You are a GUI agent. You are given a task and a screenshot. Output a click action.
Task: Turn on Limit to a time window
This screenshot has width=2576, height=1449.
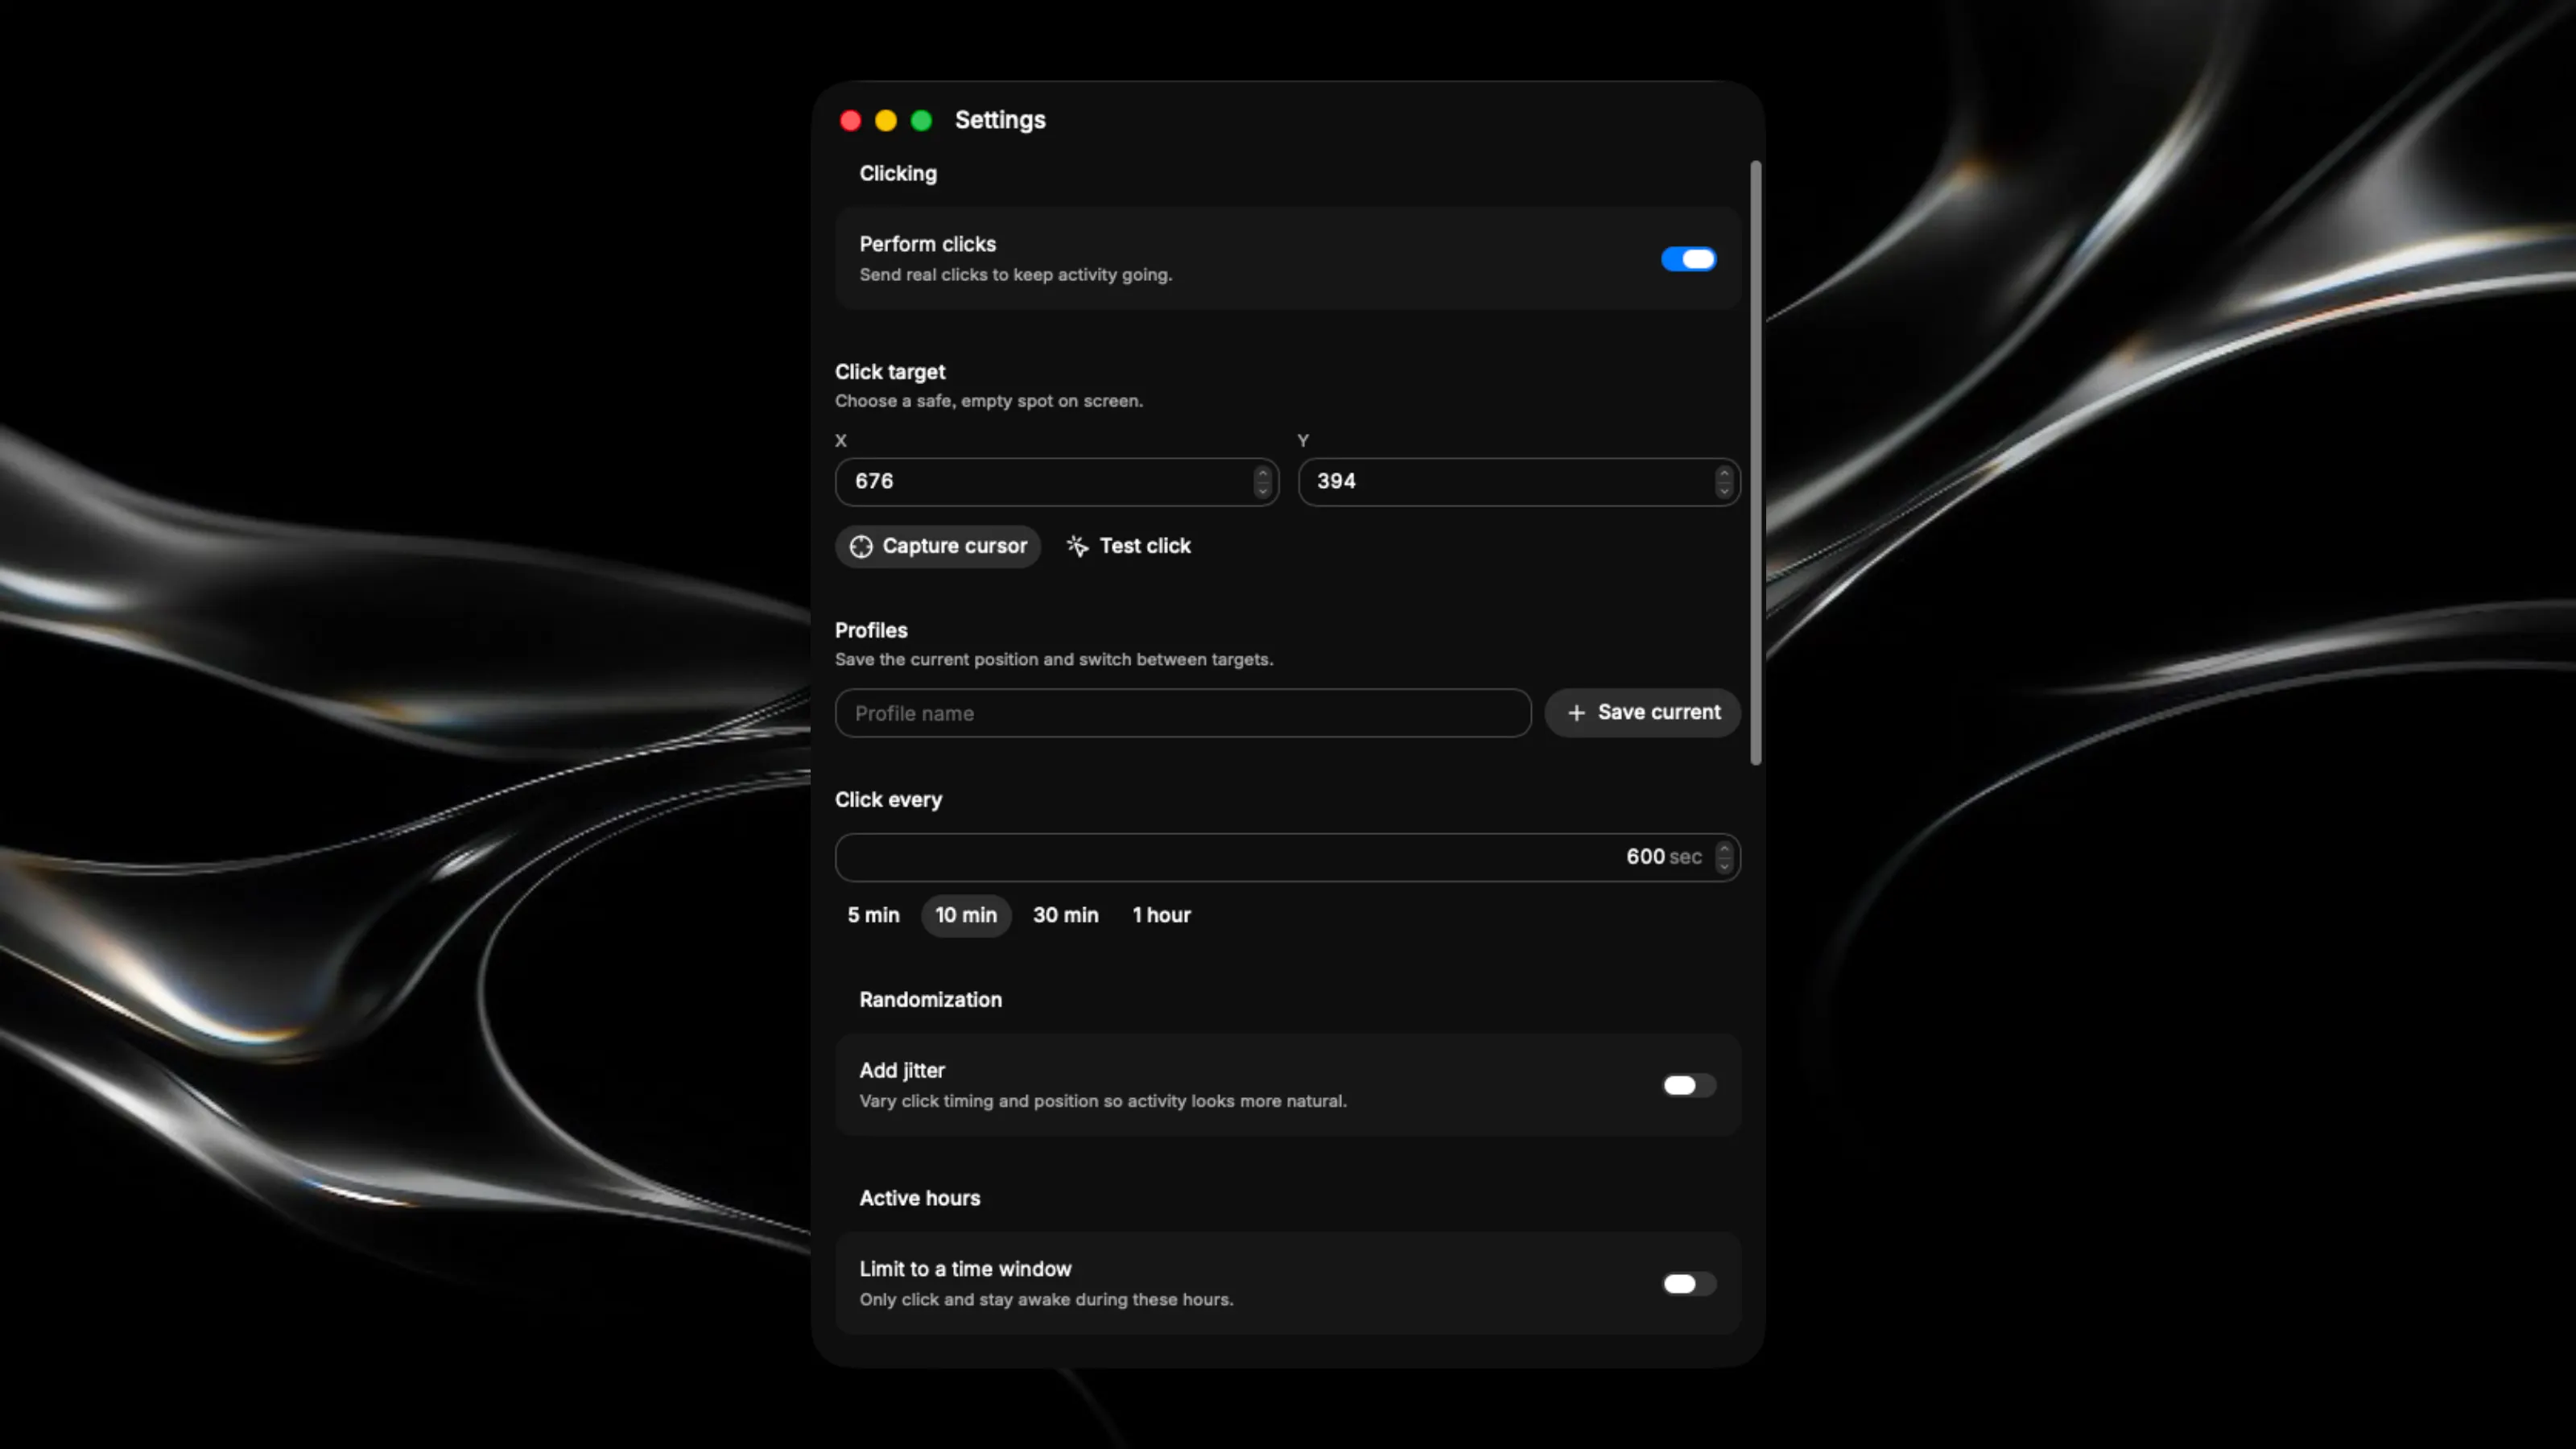pyautogui.click(x=1688, y=1283)
